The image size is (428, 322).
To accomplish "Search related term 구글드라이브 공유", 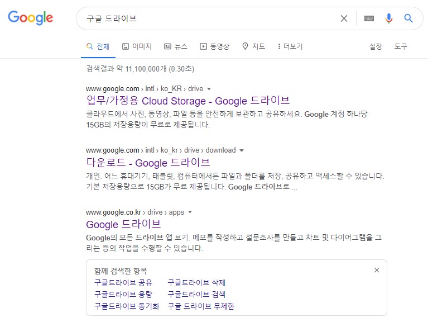I will pyautogui.click(x=123, y=283).
